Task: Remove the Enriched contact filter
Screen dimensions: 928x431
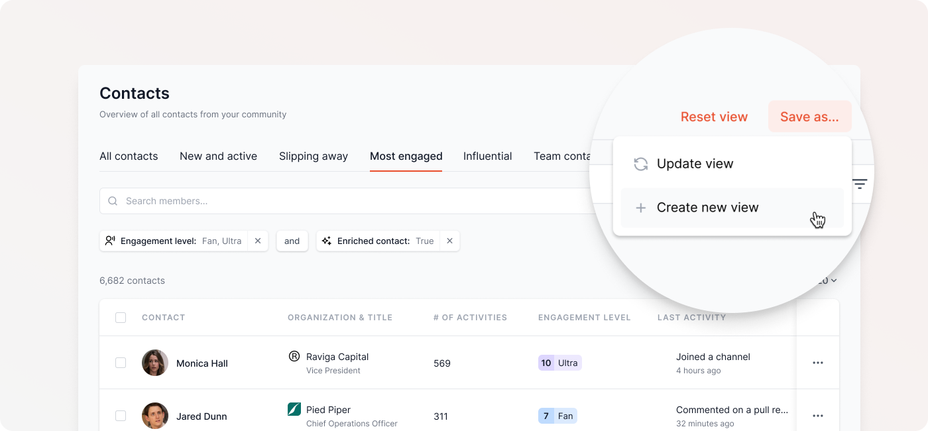Action: [449, 241]
